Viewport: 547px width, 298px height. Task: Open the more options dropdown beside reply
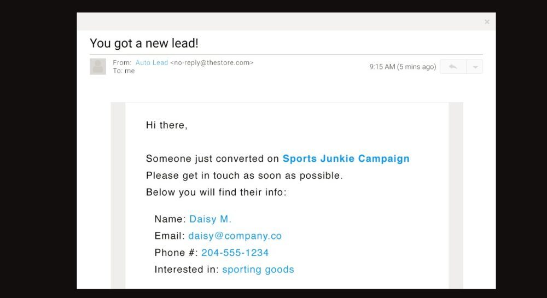point(475,67)
